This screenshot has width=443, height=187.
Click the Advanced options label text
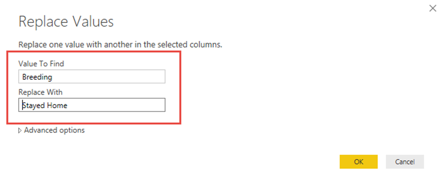pyautogui.click(x=54, y=130)
